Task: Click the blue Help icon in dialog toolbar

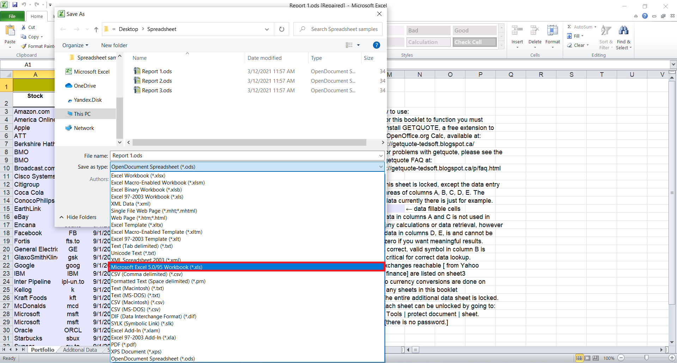Action: click(x=376, y=45)
